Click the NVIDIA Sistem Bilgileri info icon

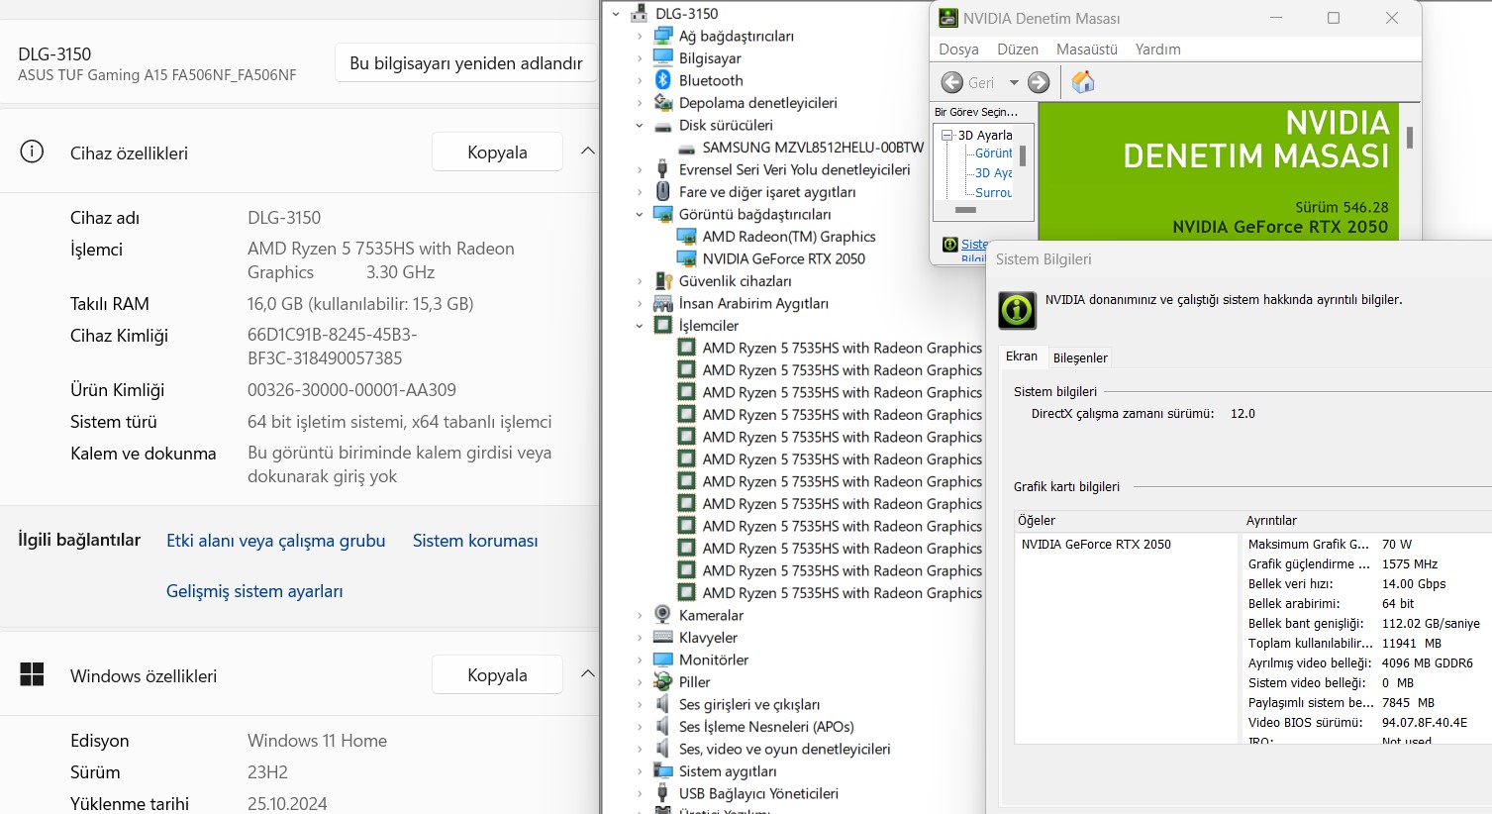point(1017,310)
